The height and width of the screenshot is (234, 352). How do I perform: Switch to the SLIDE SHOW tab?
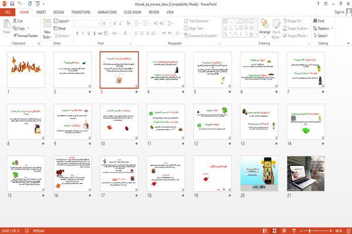[x=133, y=12]
